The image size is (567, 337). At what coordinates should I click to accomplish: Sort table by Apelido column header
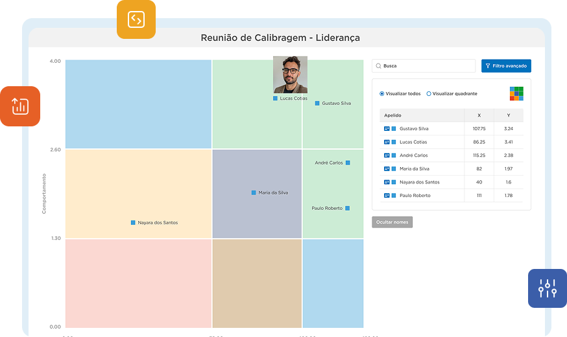click(x=393, y=115)
